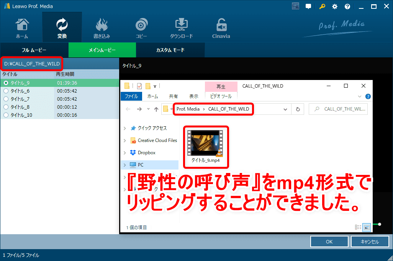This screenshot has width=393, height=261.
Task: Switch Explorer to large icons view
Action: pyautogui.click(x=367, y=227)
